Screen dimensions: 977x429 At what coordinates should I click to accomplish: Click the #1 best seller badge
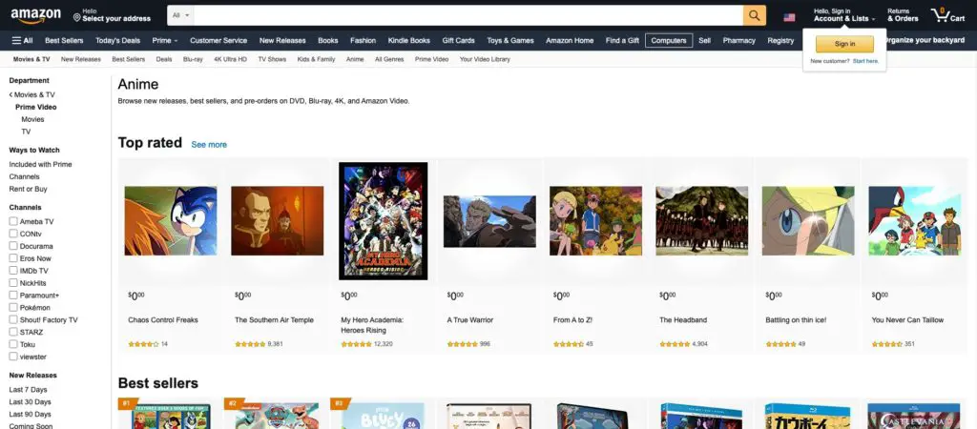127,403
